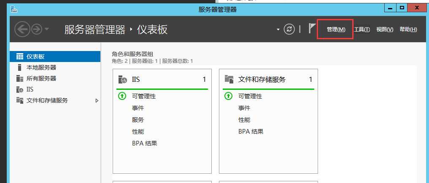The width and height of the screenshot is (429, 183).
Task: Click green 可管理性 status icon in IIS tile
Action: click(x=122, y=96)
